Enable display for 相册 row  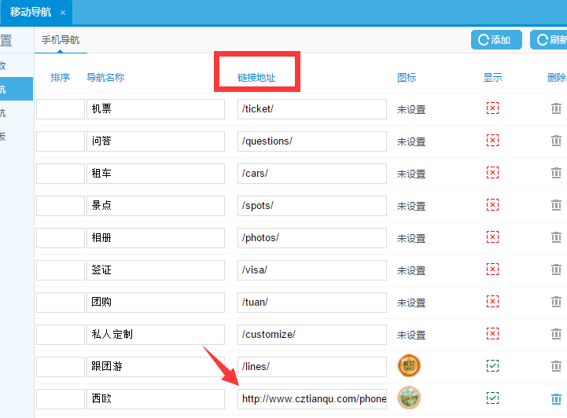tap(492, 237)
